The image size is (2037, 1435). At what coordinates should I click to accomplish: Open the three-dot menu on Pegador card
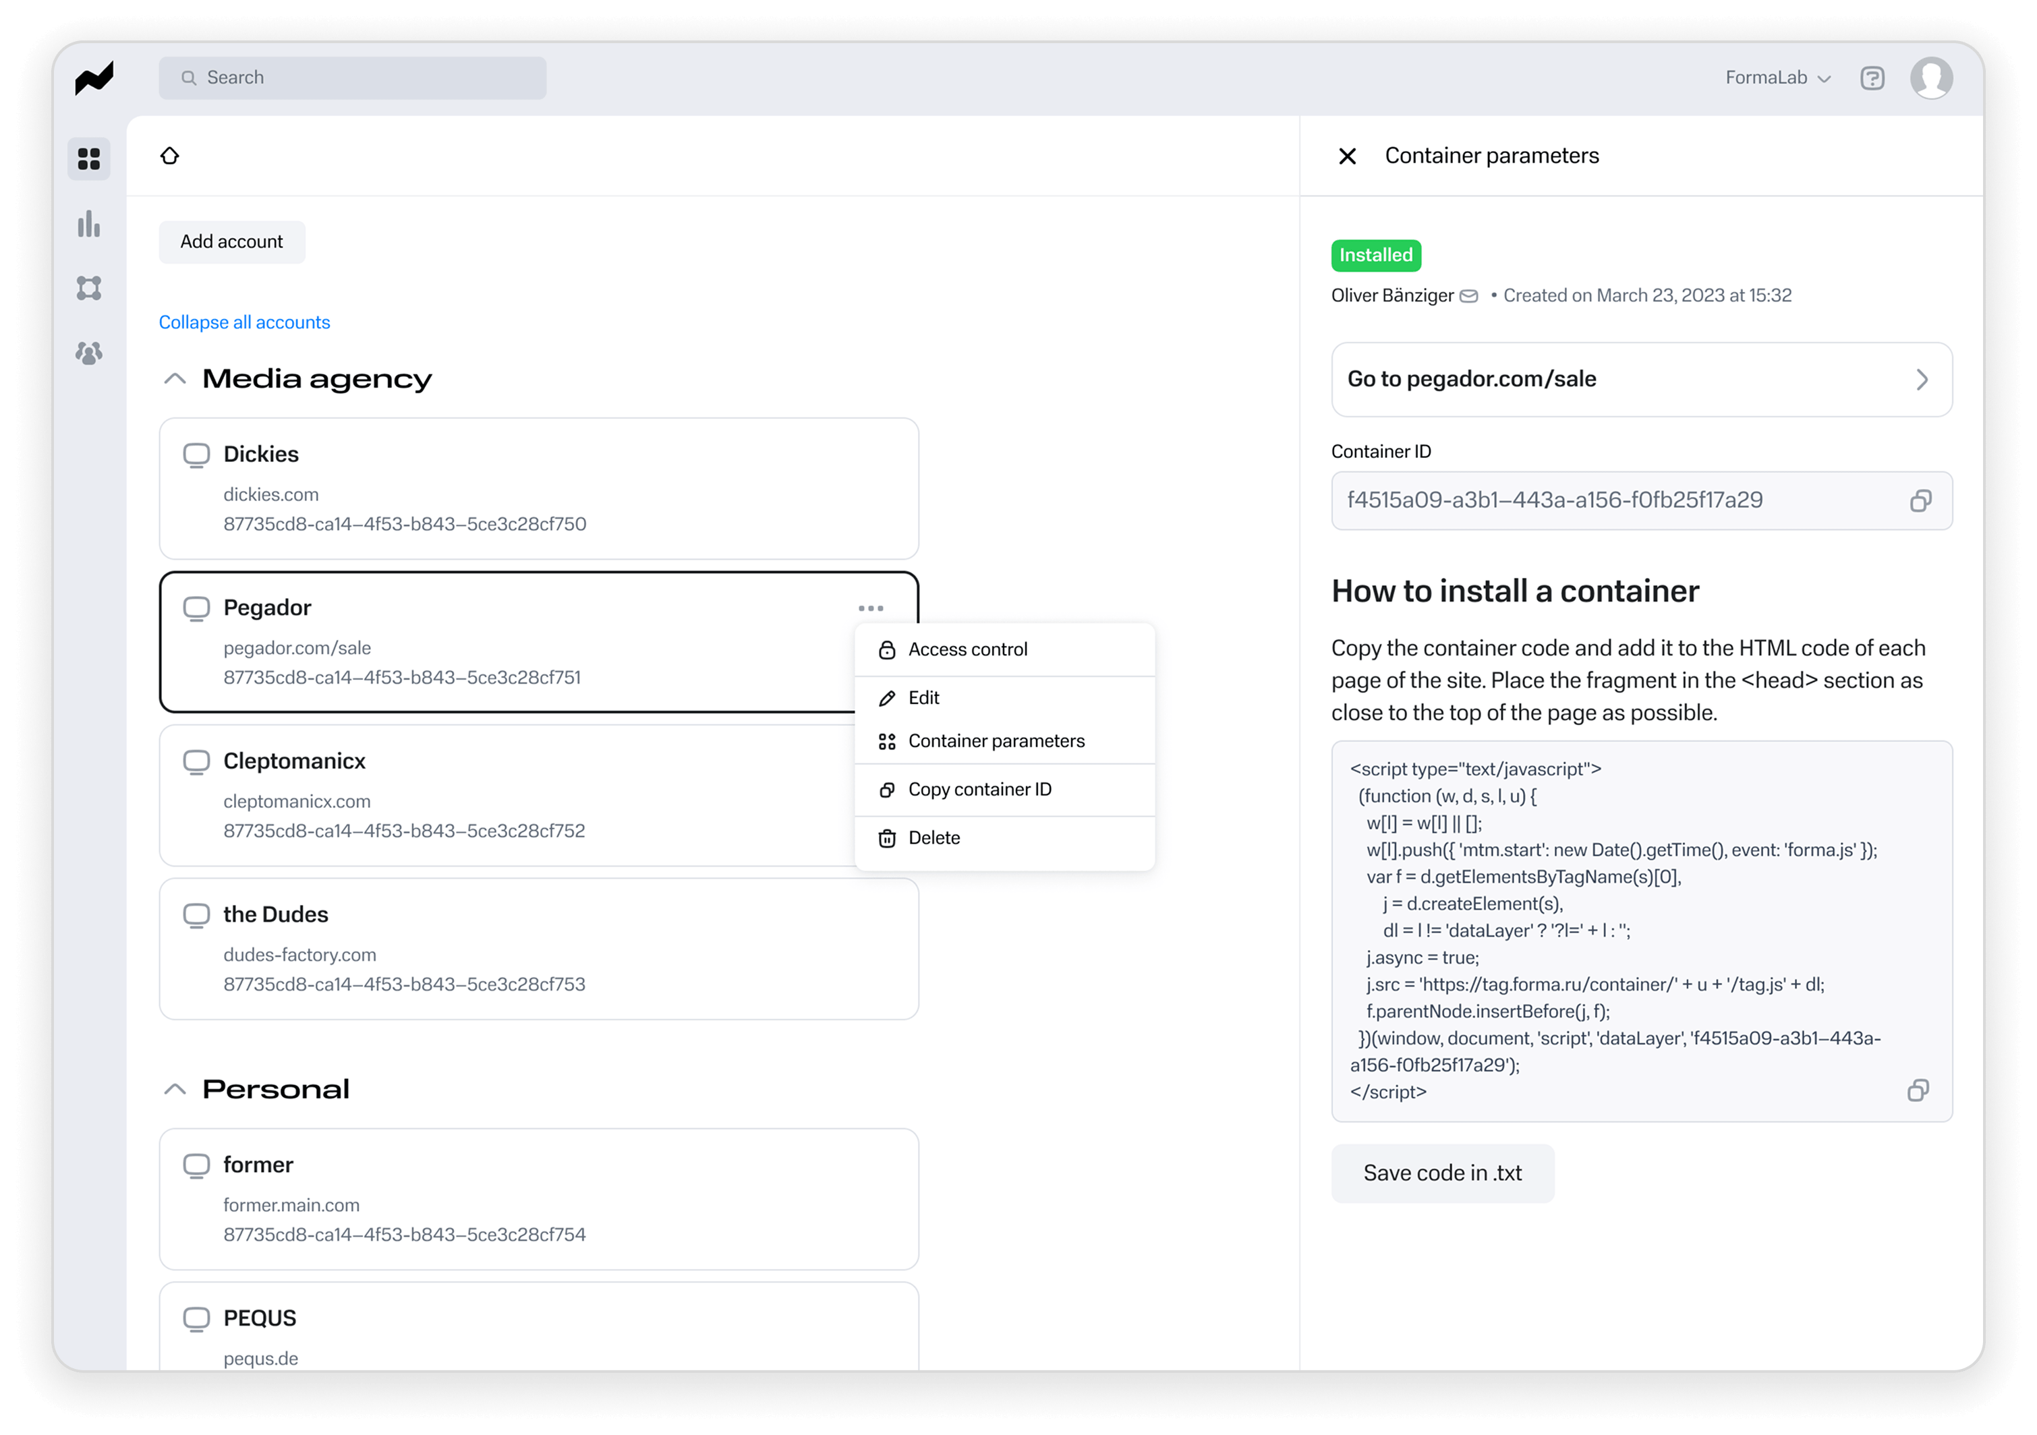(871, 608)
